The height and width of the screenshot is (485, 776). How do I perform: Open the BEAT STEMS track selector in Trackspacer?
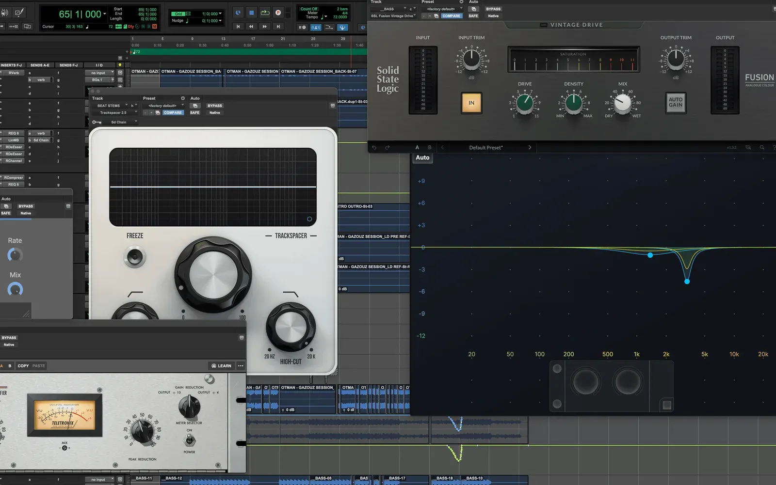pos(111,106)
